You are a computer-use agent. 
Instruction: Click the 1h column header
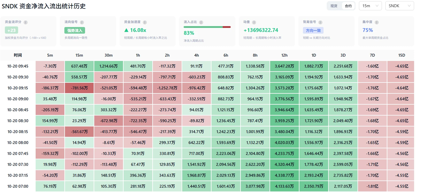click(138, 55)
